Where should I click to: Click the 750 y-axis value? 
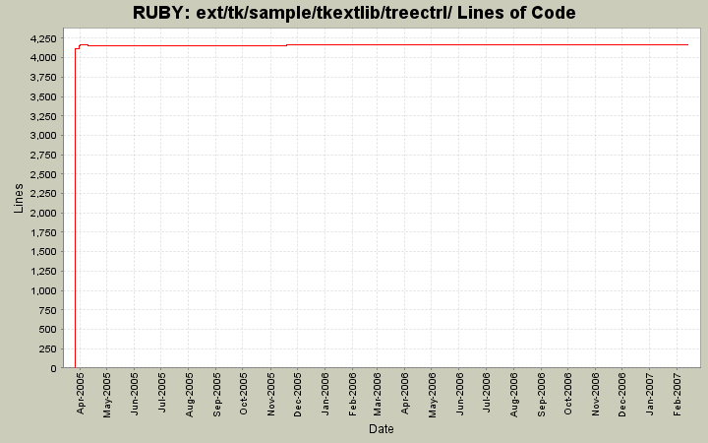point(48,310)
